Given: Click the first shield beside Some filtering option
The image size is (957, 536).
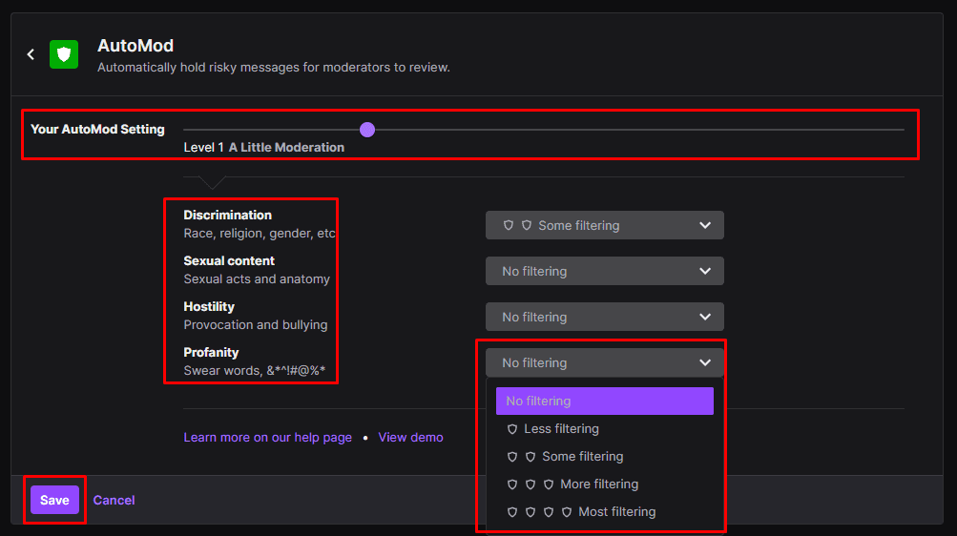Looking at the screenshot, I should (512, 457).
